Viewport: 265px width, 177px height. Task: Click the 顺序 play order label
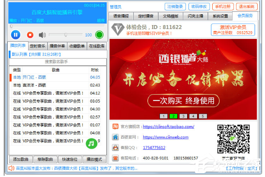(x=101, y=21)
